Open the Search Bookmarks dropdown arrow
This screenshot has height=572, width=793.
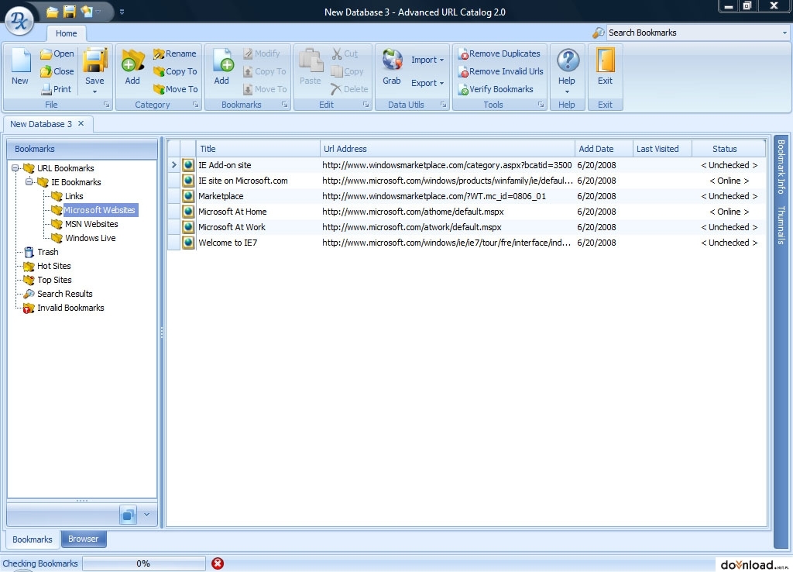[784, 33]
